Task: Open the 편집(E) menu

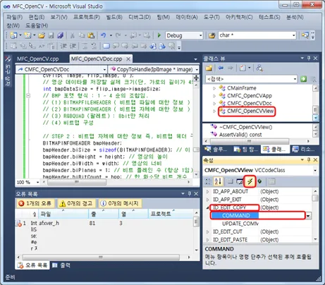Action: [37, 17]
